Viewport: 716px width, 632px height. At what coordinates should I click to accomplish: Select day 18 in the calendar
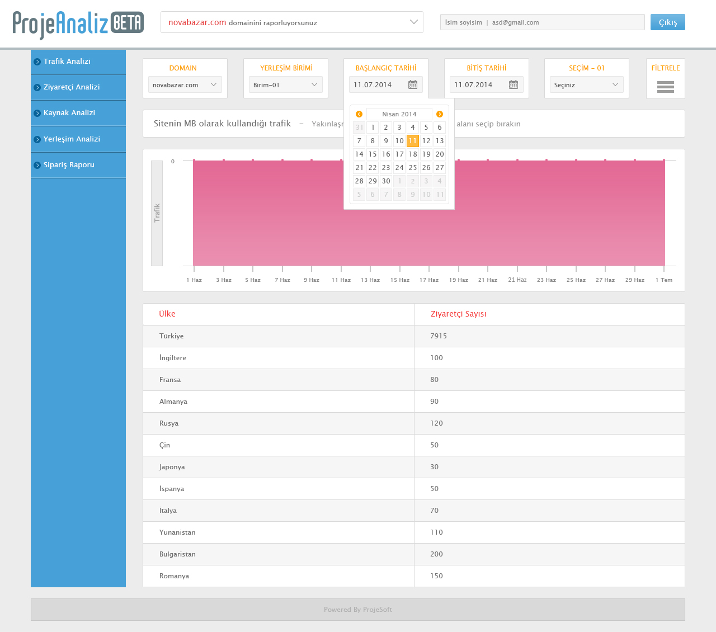[413, 154]
